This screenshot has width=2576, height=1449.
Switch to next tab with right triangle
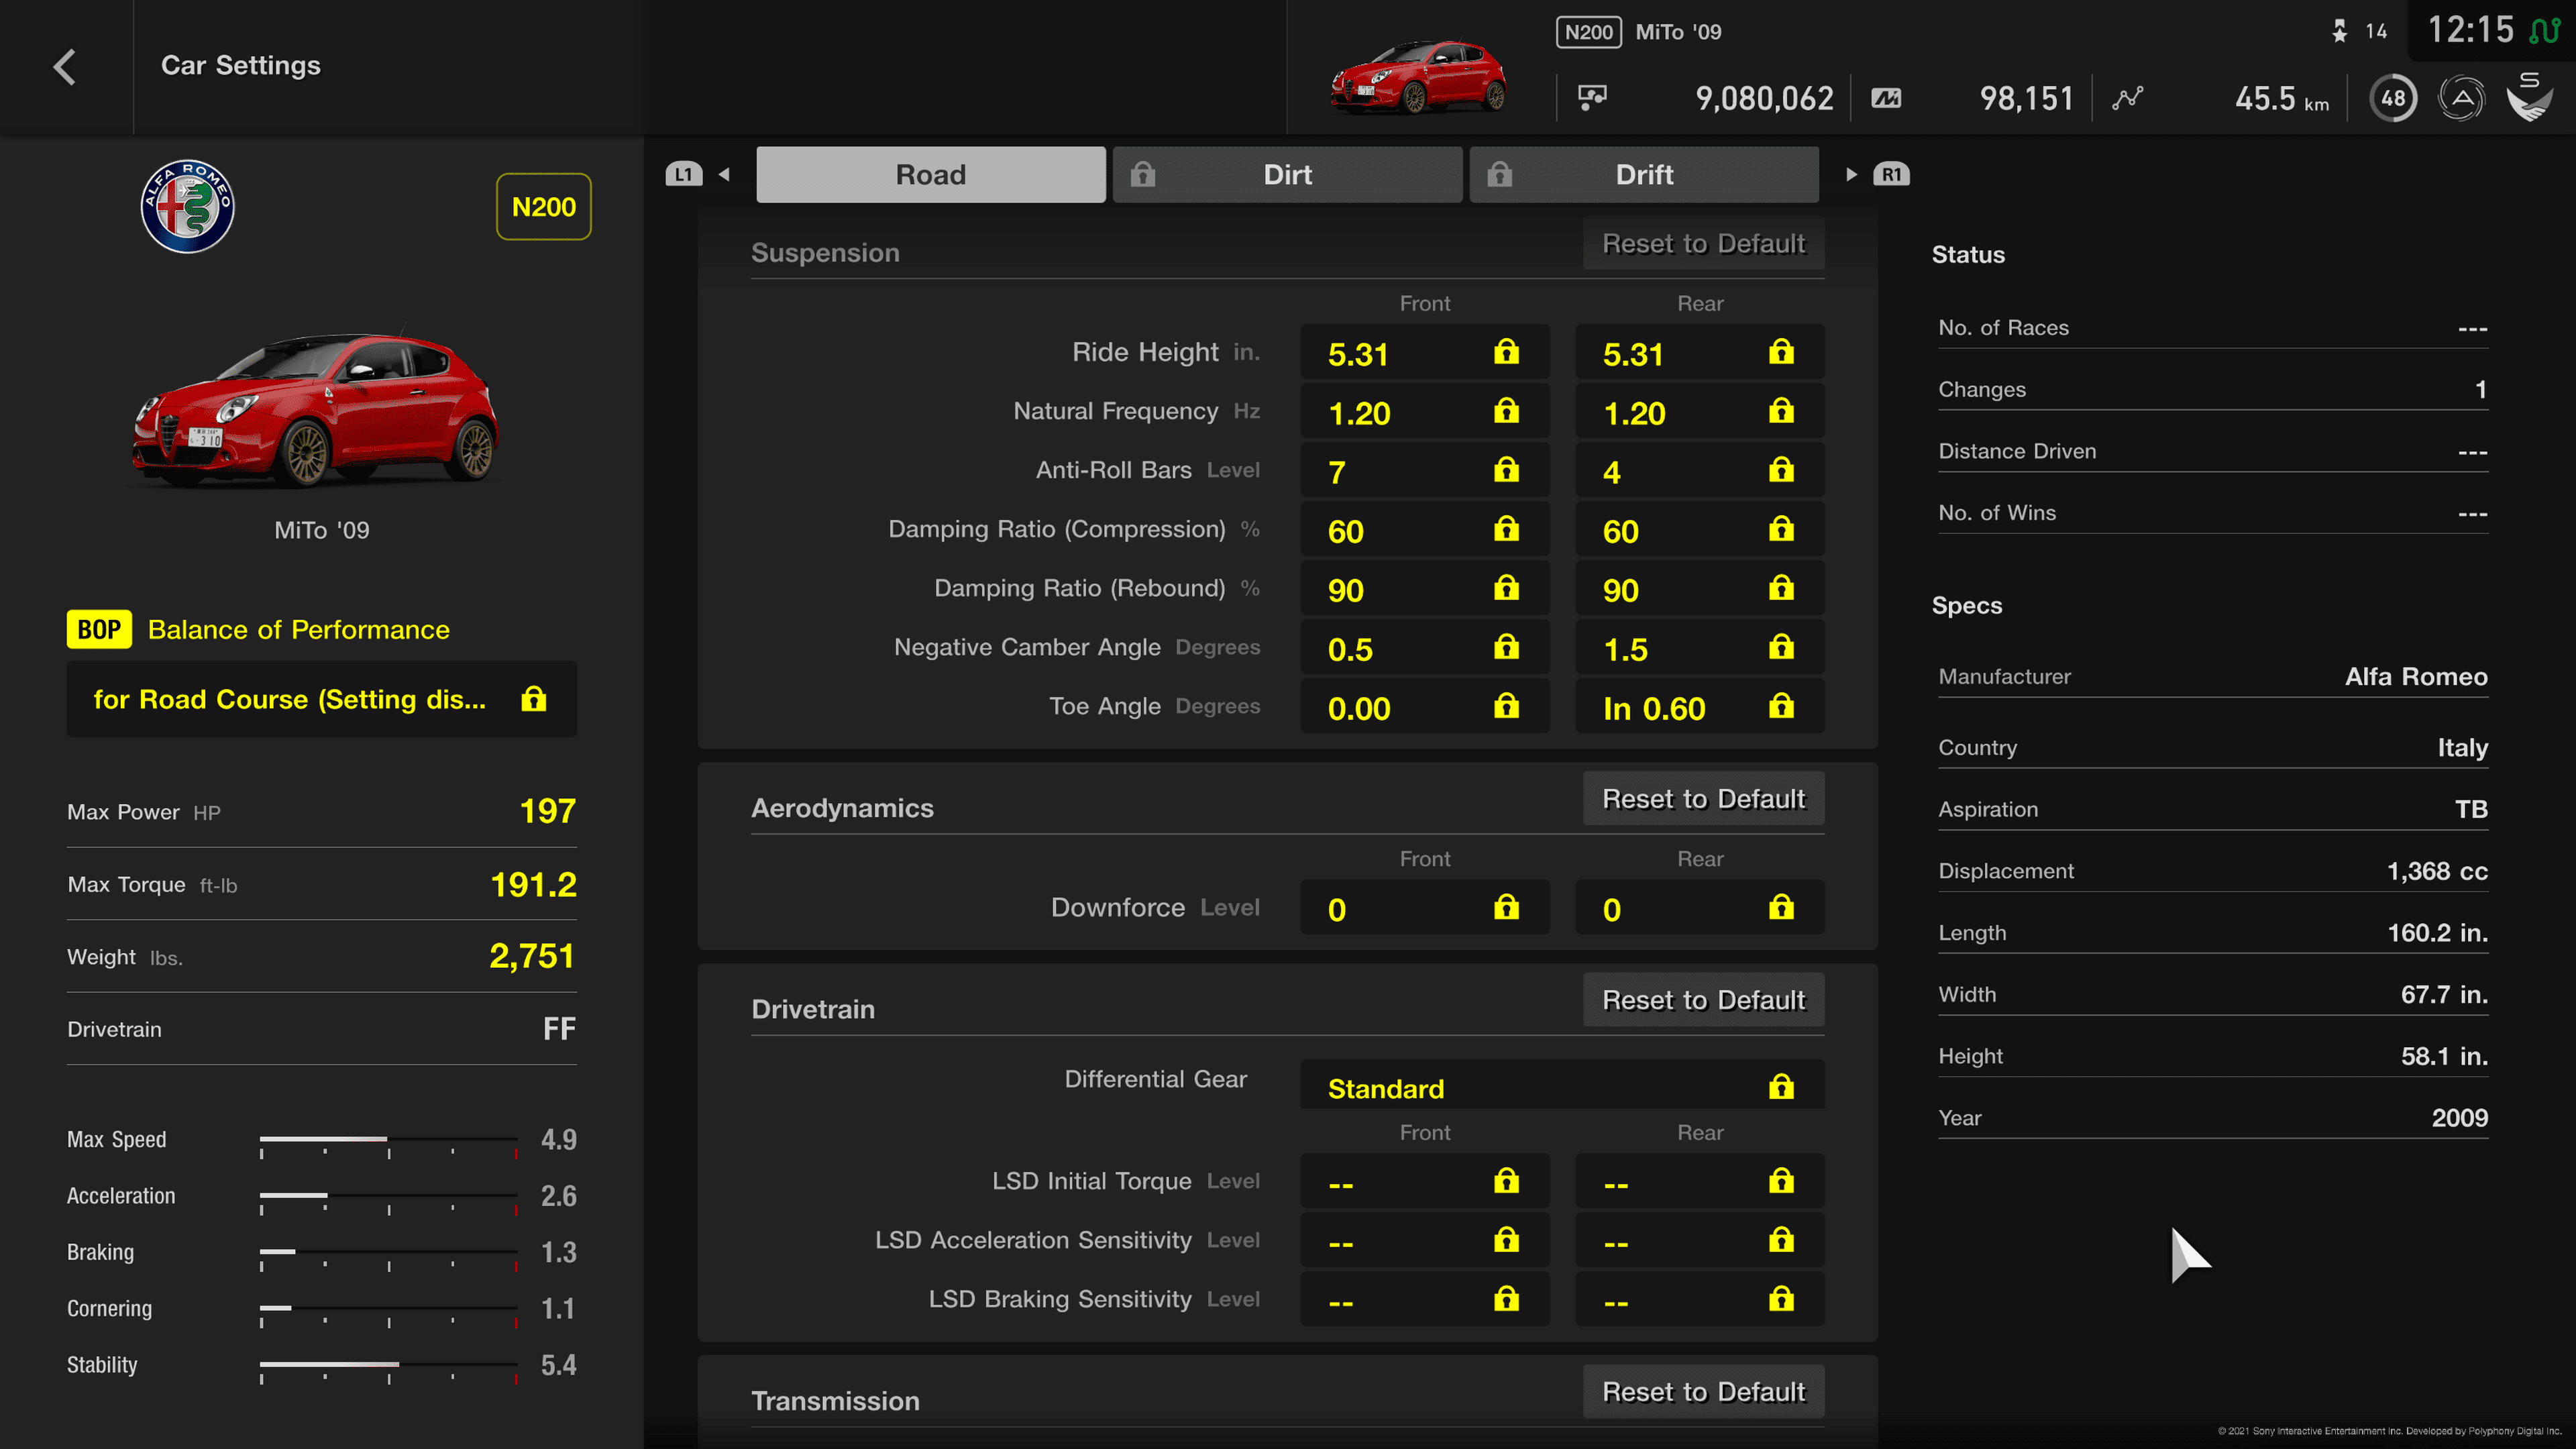tap(1851, 174)
